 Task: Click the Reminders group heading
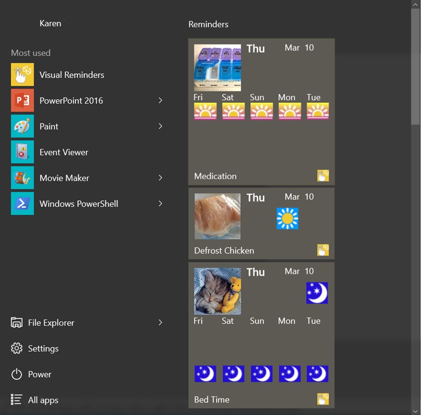point(208,24)
